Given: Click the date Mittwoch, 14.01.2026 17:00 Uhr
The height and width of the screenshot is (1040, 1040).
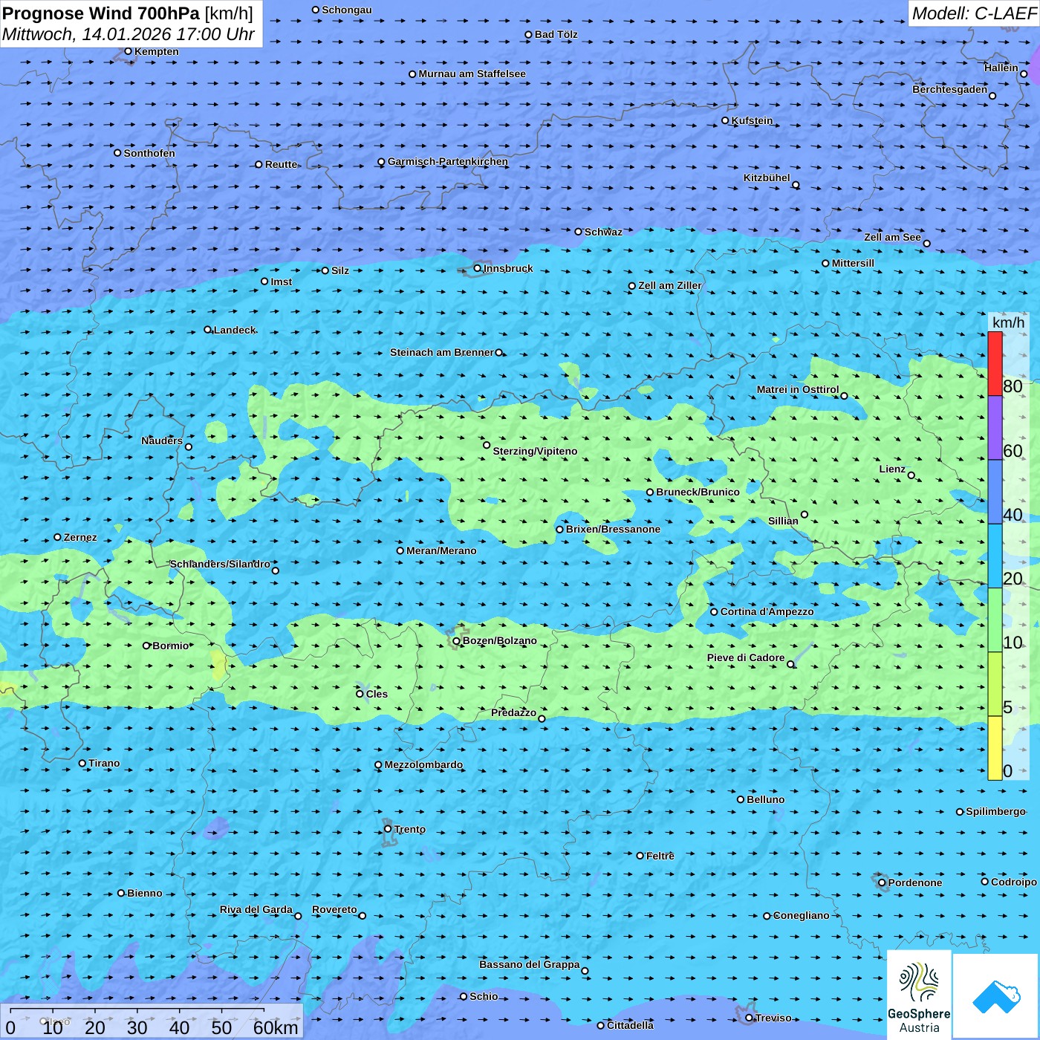Looking at the screenshot, I should pos(129,34).
